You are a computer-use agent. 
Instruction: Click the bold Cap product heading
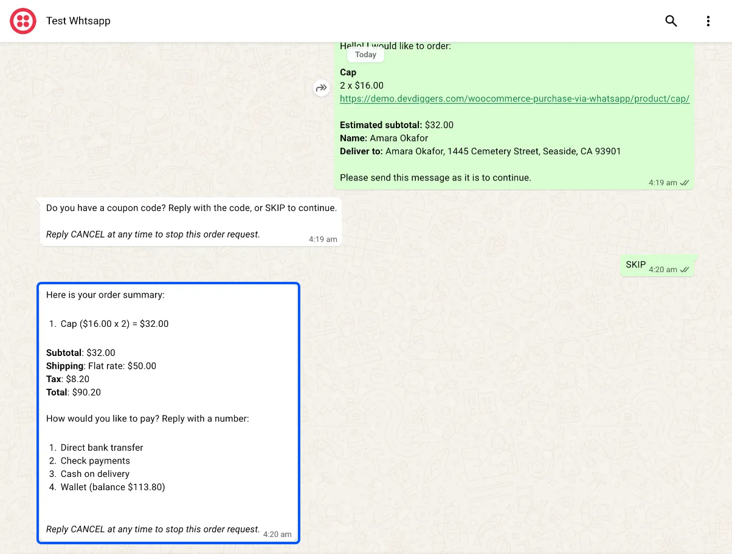[348, 72]
